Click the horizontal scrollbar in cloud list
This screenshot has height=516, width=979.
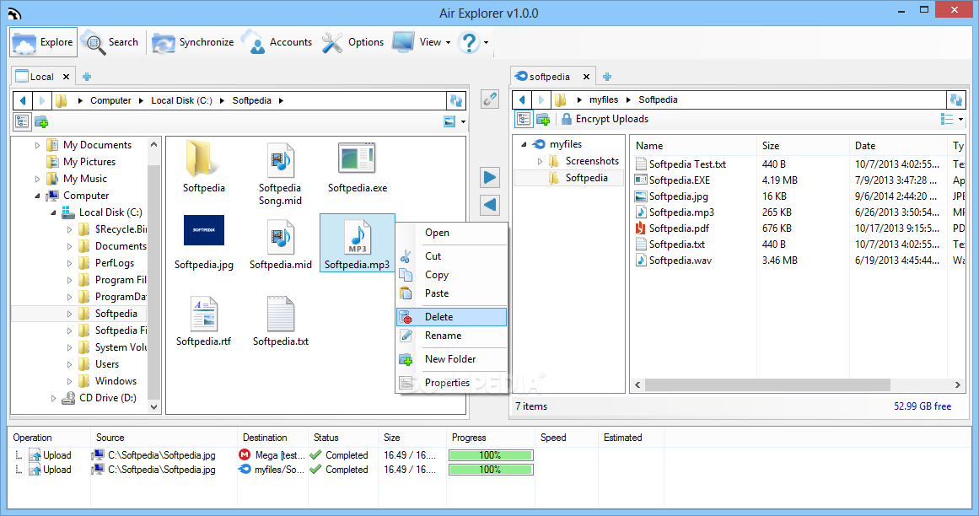point(767,385)
